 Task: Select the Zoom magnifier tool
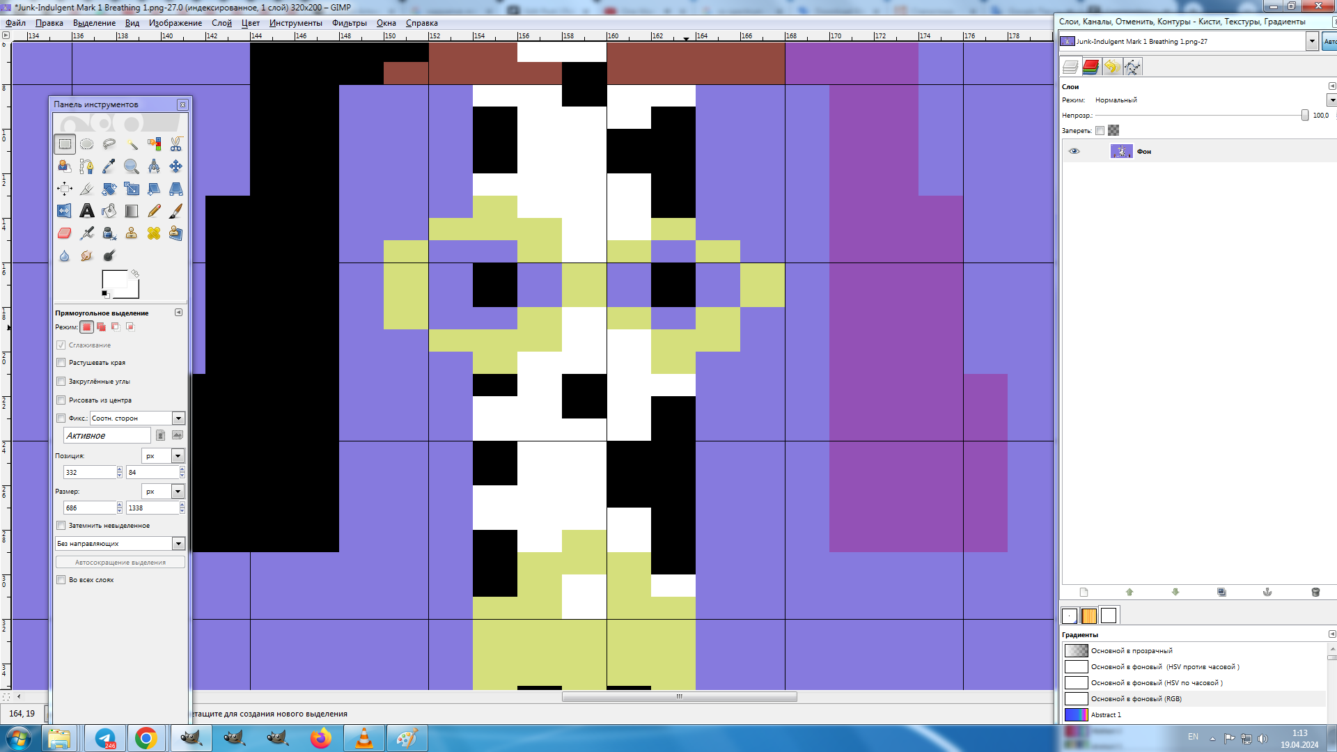[132, 166]
